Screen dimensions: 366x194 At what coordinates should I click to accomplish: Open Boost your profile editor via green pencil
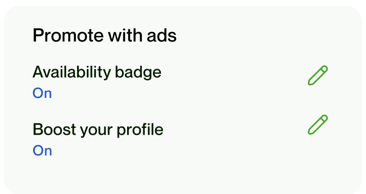318,125
